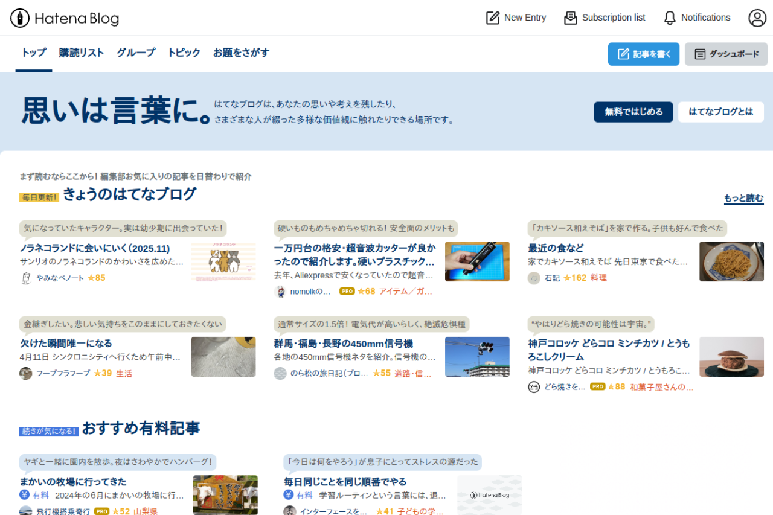Click the やみなべノート blog avatar
The width and height of the screenshot is (773, 515).
[25, 278]
